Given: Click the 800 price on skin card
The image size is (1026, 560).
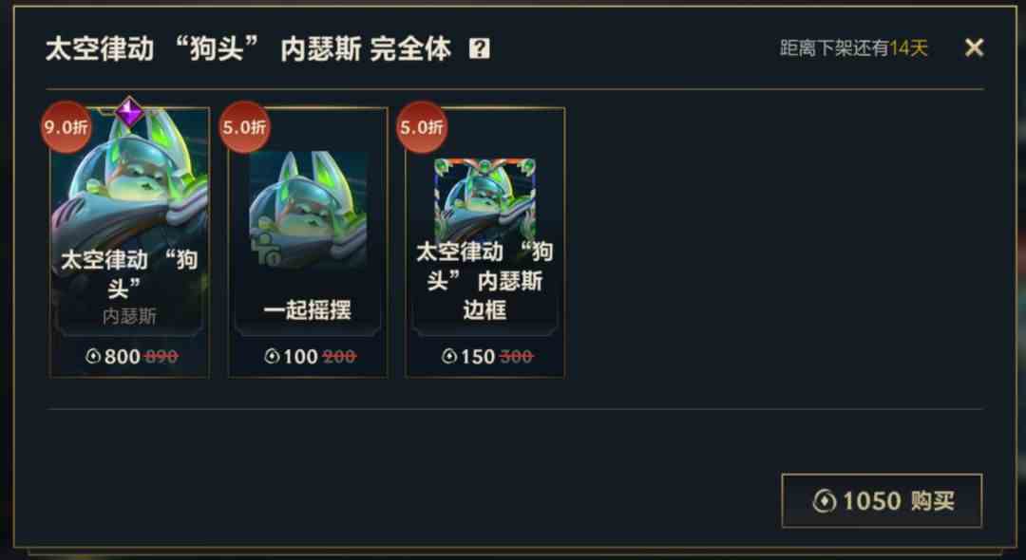Looking at the screenshot, I should [x=123, y=356].
